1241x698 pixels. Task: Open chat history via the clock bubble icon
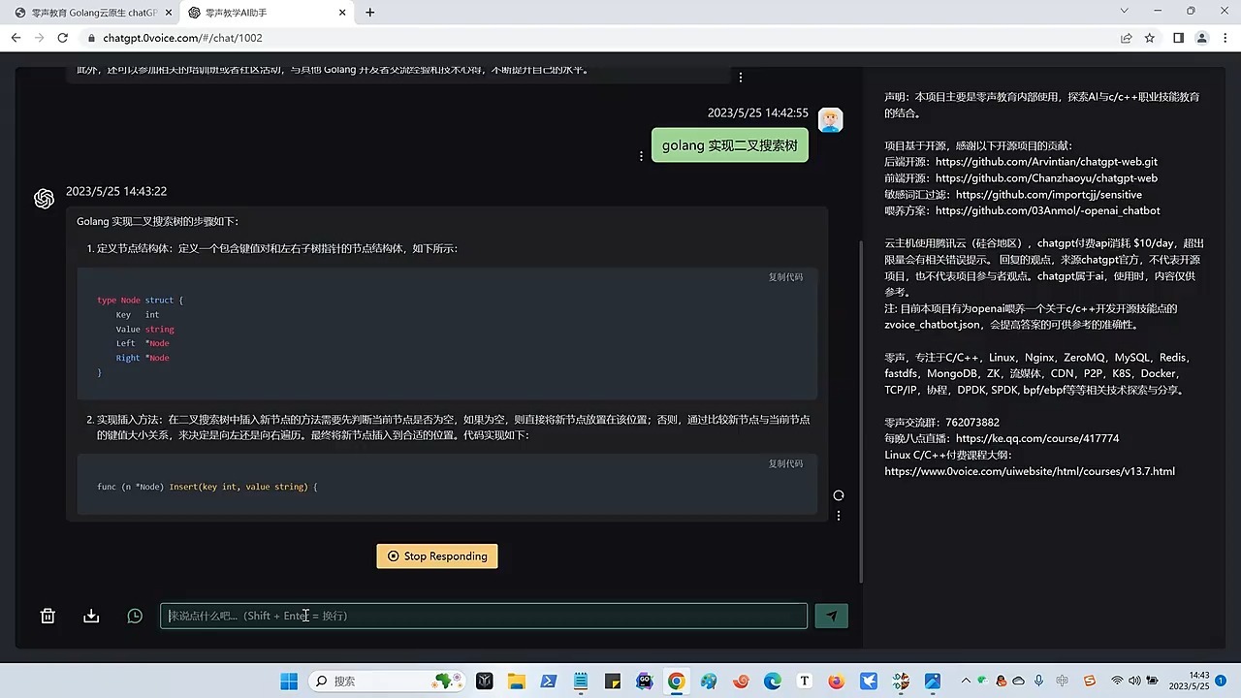click(134, 616)
